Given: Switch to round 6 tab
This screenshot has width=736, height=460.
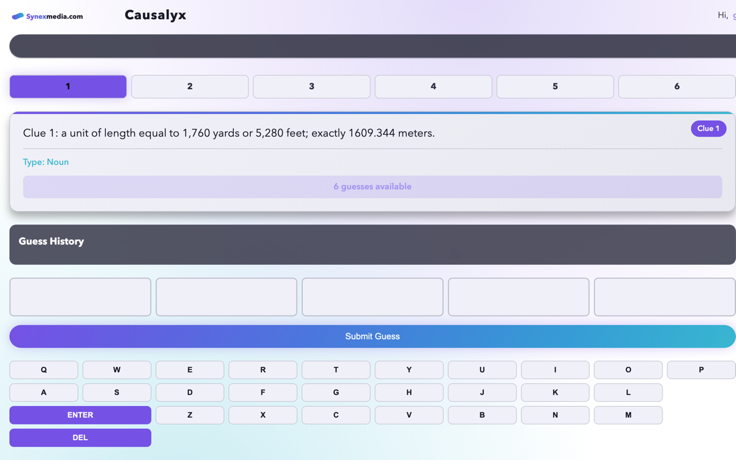Looking at the screenshot, I should pos(677,86).
